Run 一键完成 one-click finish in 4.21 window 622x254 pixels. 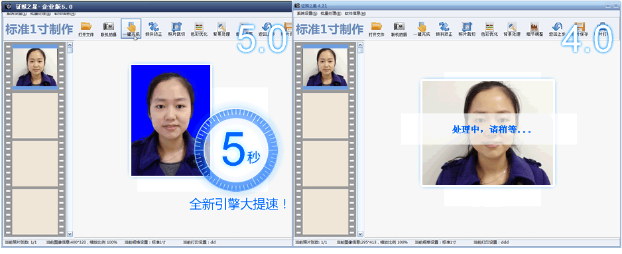pos(422,29)
